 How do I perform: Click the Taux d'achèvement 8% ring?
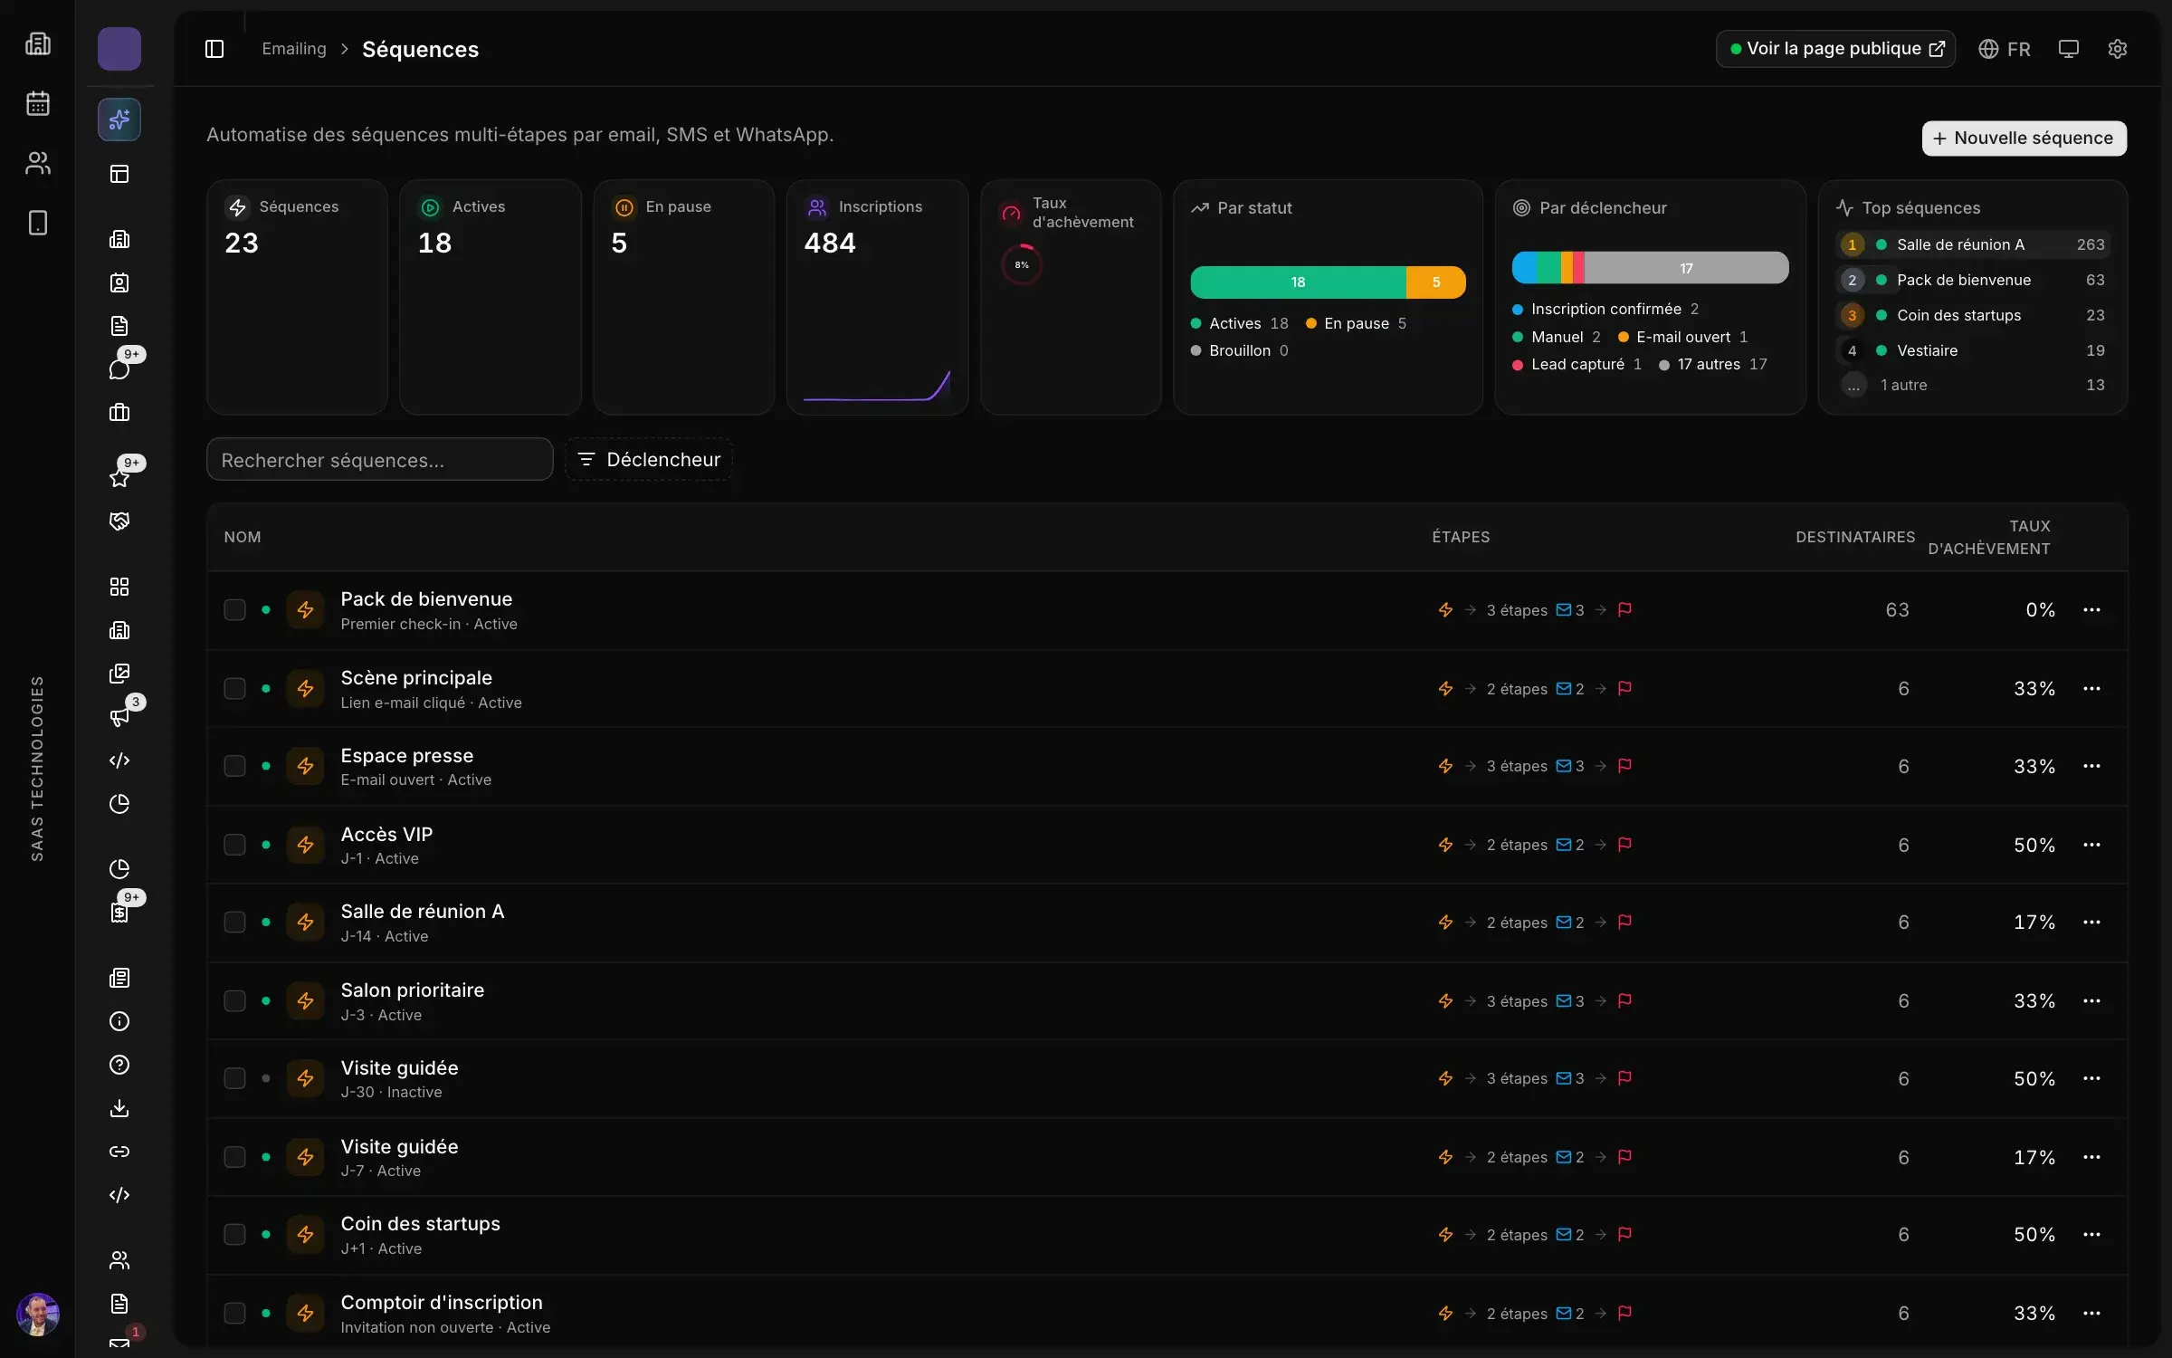coord(1022,265)
